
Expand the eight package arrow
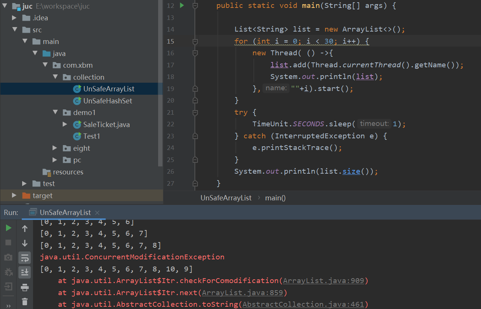55,148
